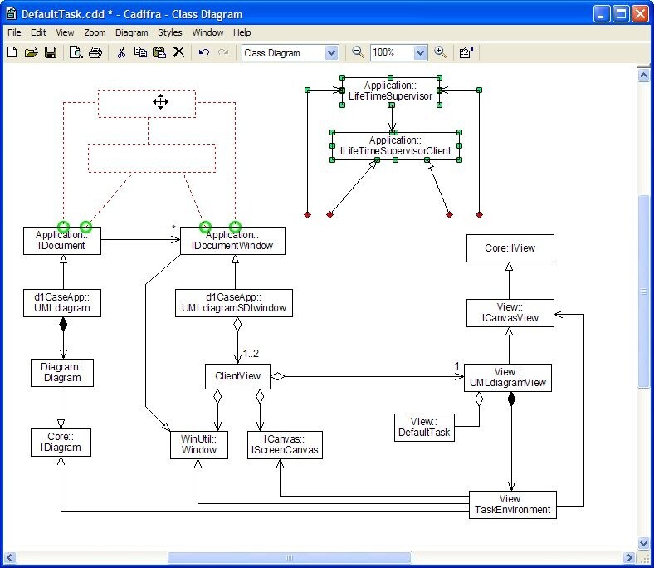Click the Cadifra title bar app icon
This screenshot has width=654, height=568.
[12, 14]
